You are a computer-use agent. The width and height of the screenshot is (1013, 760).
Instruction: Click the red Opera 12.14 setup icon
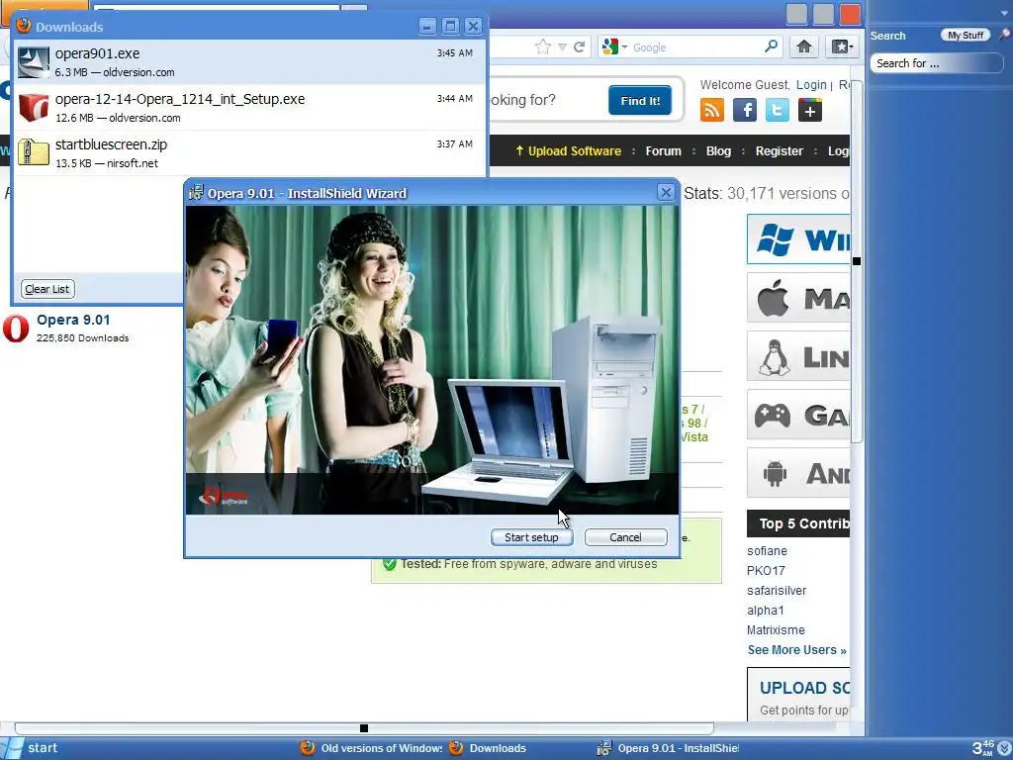34,107
